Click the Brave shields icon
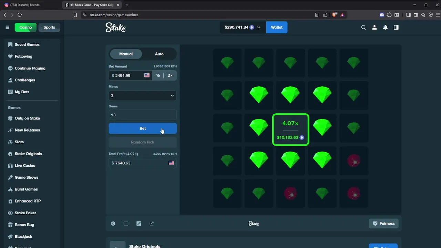Image resolution: width=441 pixels, height=248 pixels. coord(334,15)
